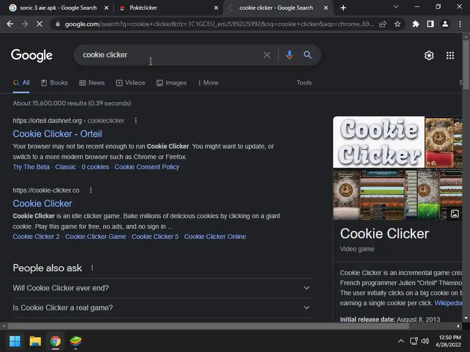Go back to the previous page
This screenshot has width=470, height=352.
(x=10, y=24)
